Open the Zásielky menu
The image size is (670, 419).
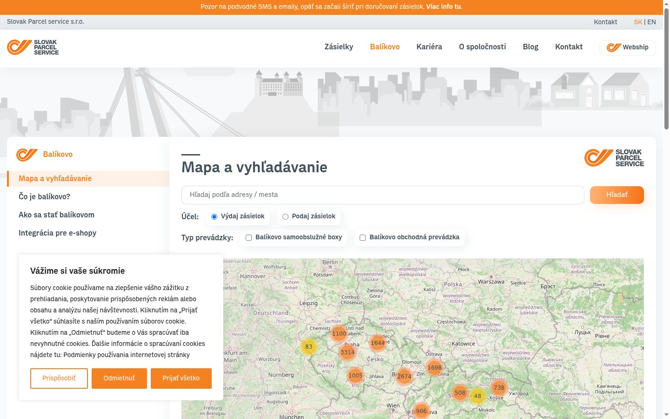(339, 47)
